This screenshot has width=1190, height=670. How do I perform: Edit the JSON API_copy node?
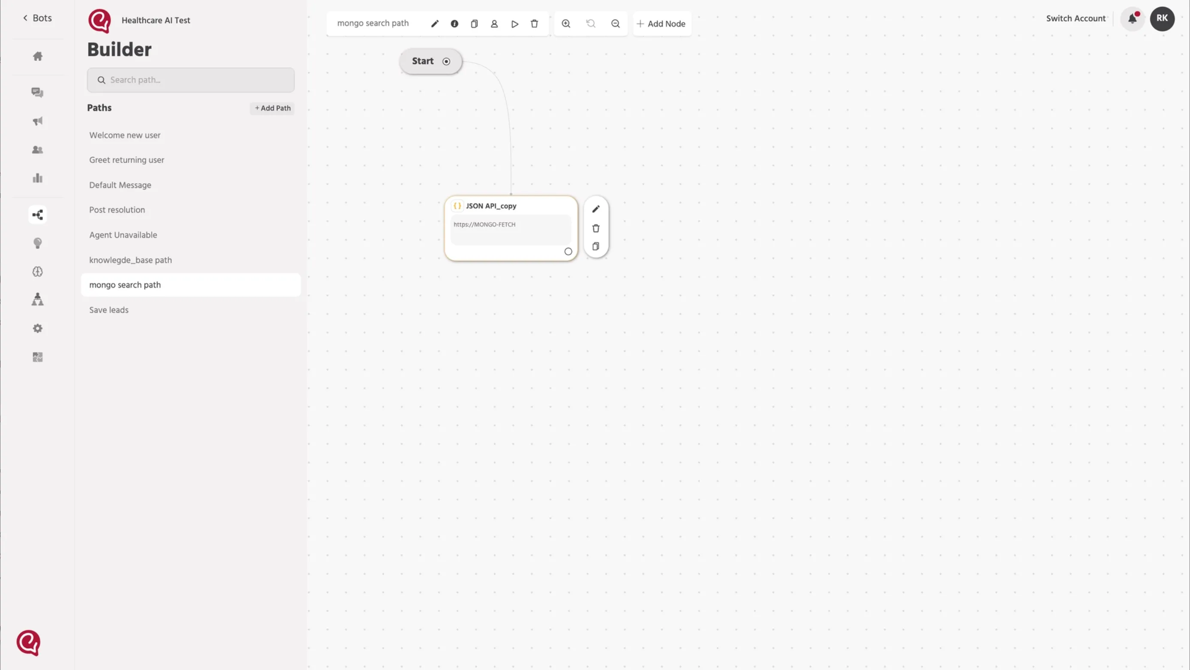tap(596, 209)
